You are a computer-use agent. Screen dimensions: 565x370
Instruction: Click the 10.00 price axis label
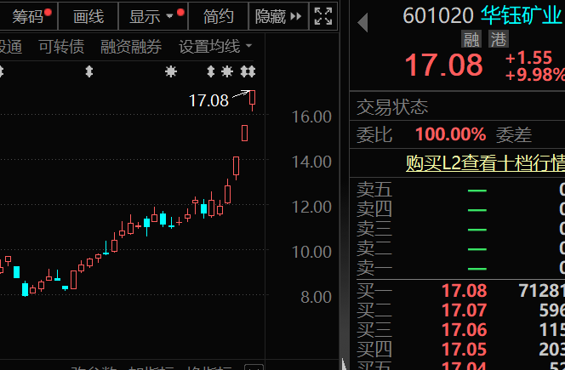311,252
